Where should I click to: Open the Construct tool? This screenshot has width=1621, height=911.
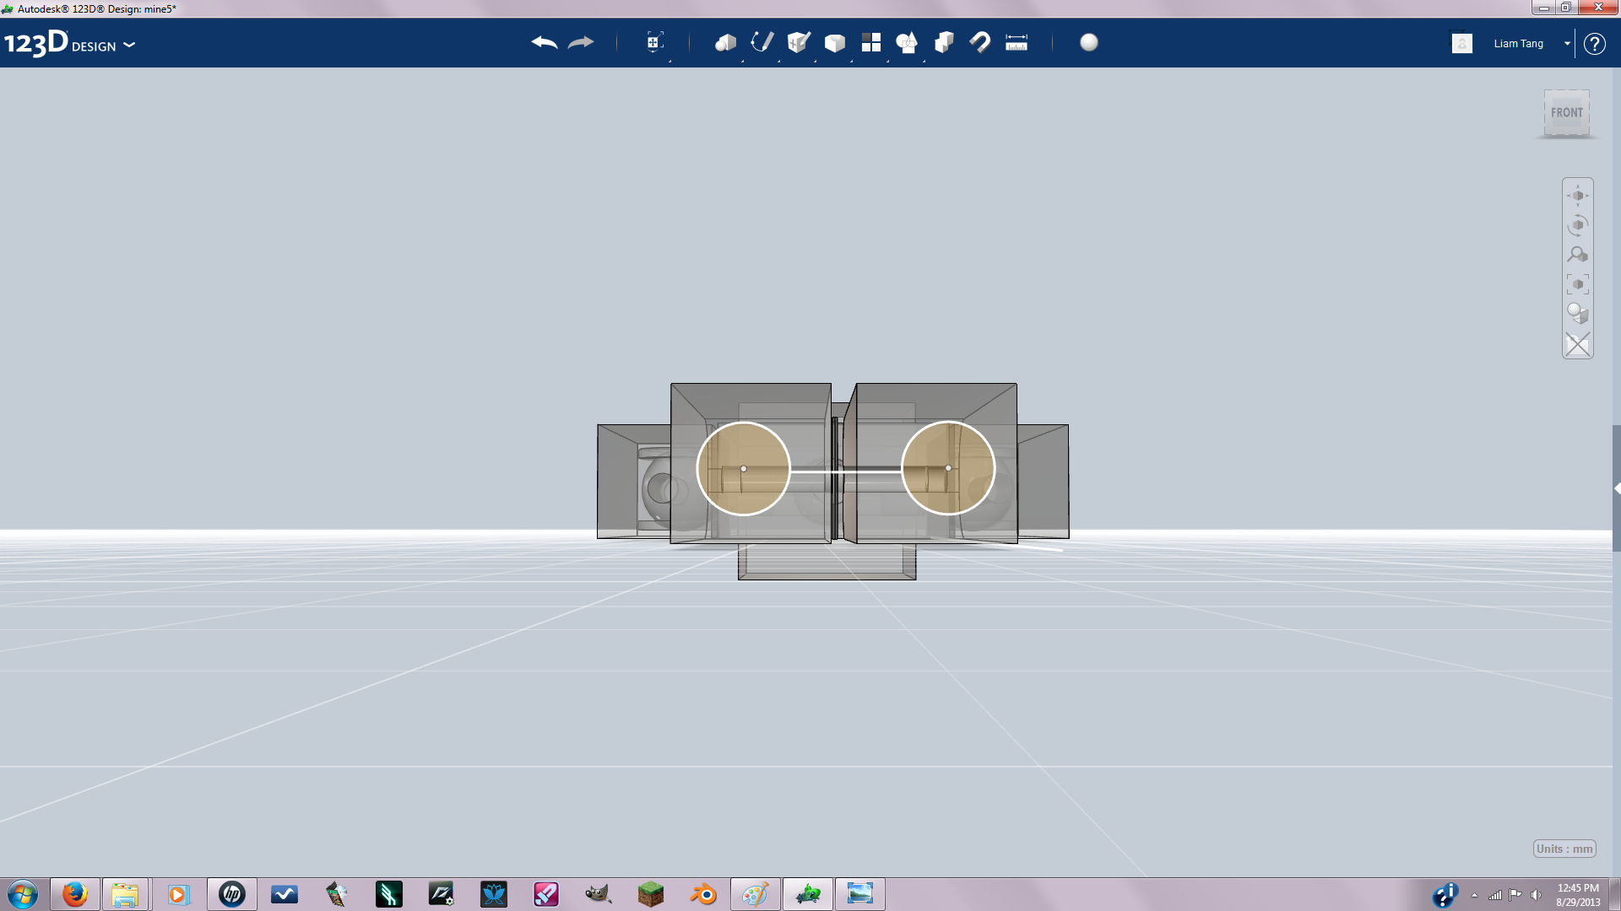click(799, 42)
